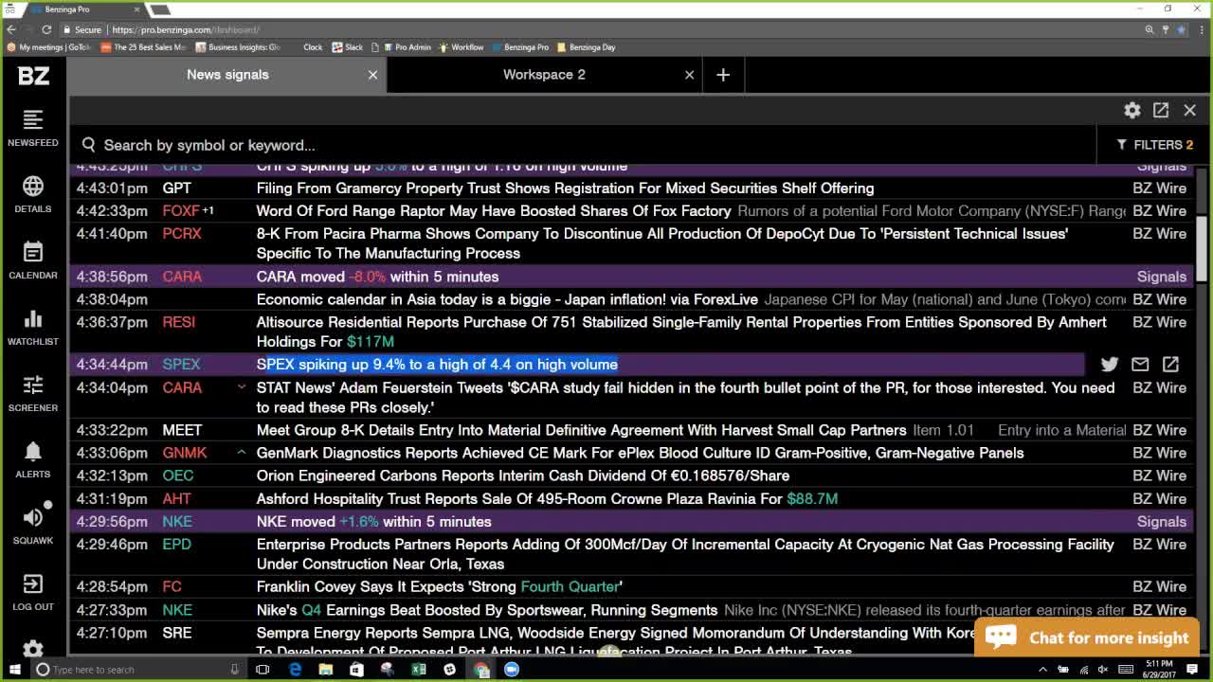Image resolution: width=1213 pixels, height=682 pixels.
Task: Open the Gramercy Property Trust filing headline
Action: (565, 188)
